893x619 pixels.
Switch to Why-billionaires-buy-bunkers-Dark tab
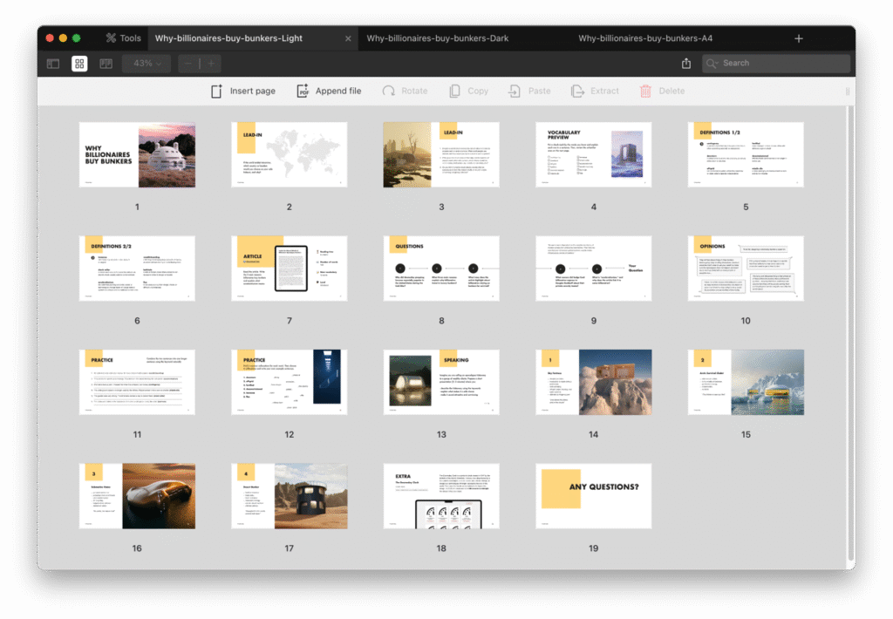tap(437, 38)
